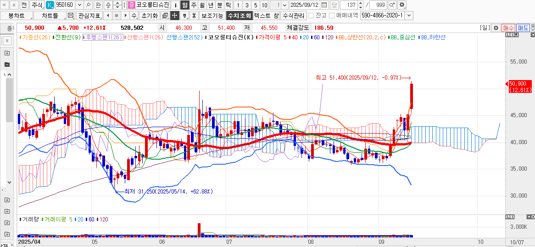Click the crosshair cursor tool icon
This screenshot has width=535, height=247.
tap(174, 16)
